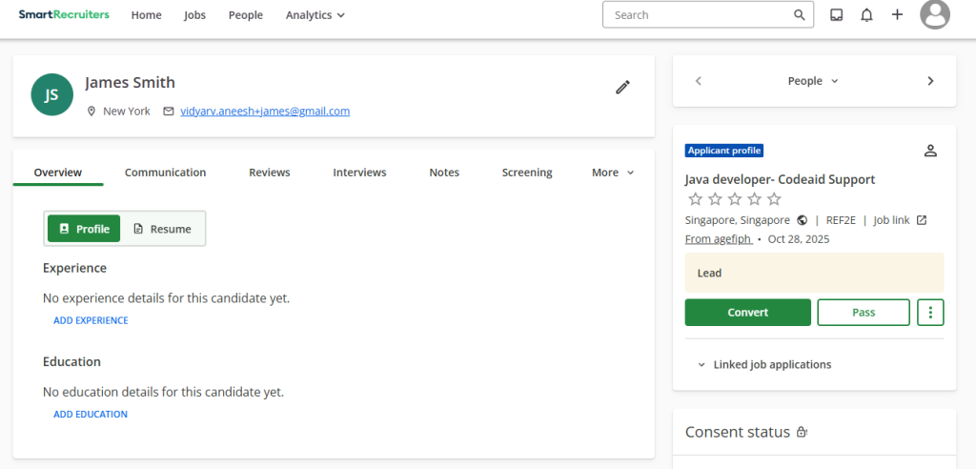Screen dimensions: 976x469
Task: Click the ADD EXPERIENCE link
Action: click(x=91, y=320)
